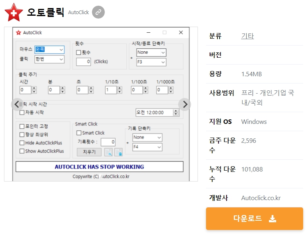Click the 분 value field
The image size is (308, 234).
click(54, 90)
